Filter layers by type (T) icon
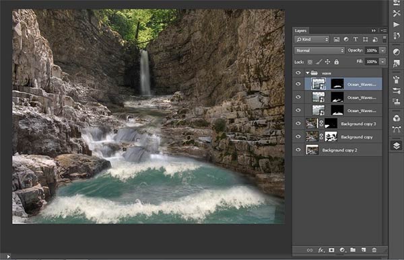Viewport: 404px width, 260px height. point(356,40)
